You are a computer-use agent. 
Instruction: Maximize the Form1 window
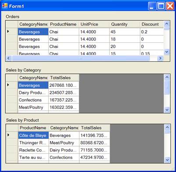[161, 6]
